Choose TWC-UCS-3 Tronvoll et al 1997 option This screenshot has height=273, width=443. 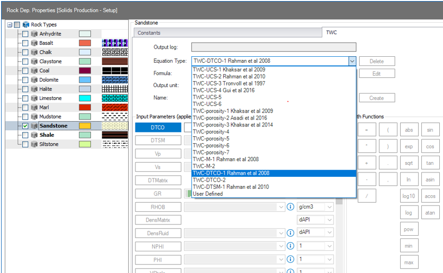click(229, 83)
